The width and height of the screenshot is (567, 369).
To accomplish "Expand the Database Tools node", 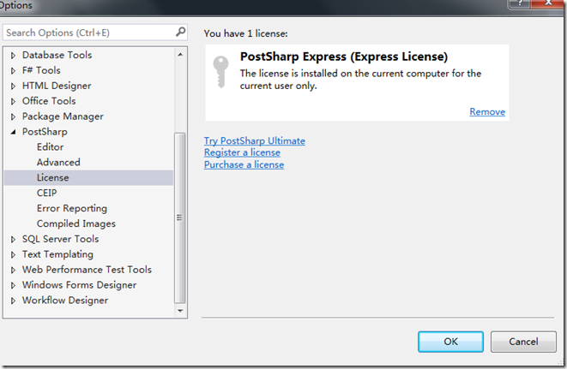I will pos(13,56).
